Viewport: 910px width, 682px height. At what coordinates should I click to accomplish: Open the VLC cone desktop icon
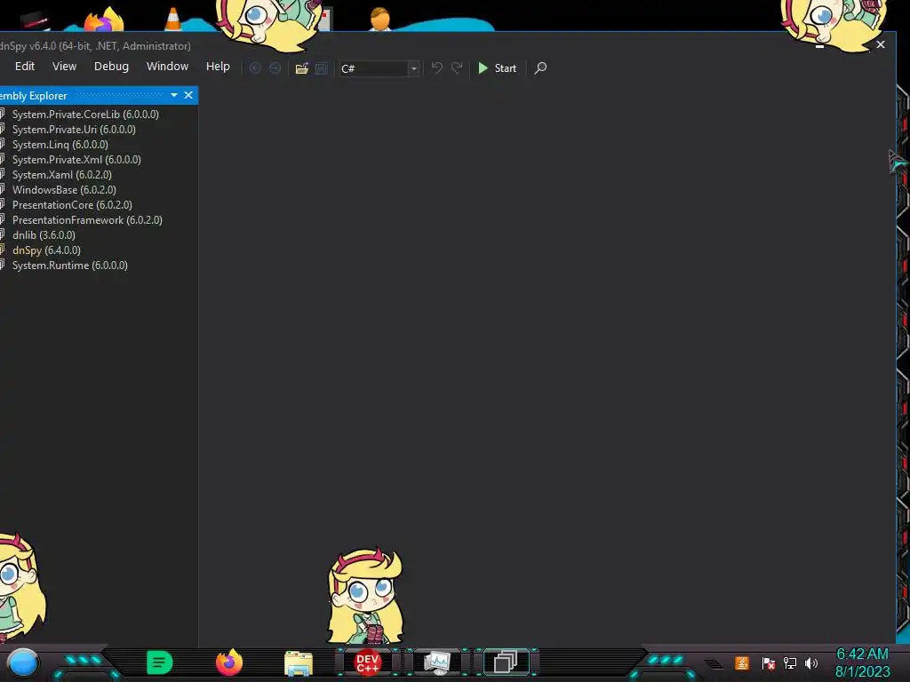172,19
